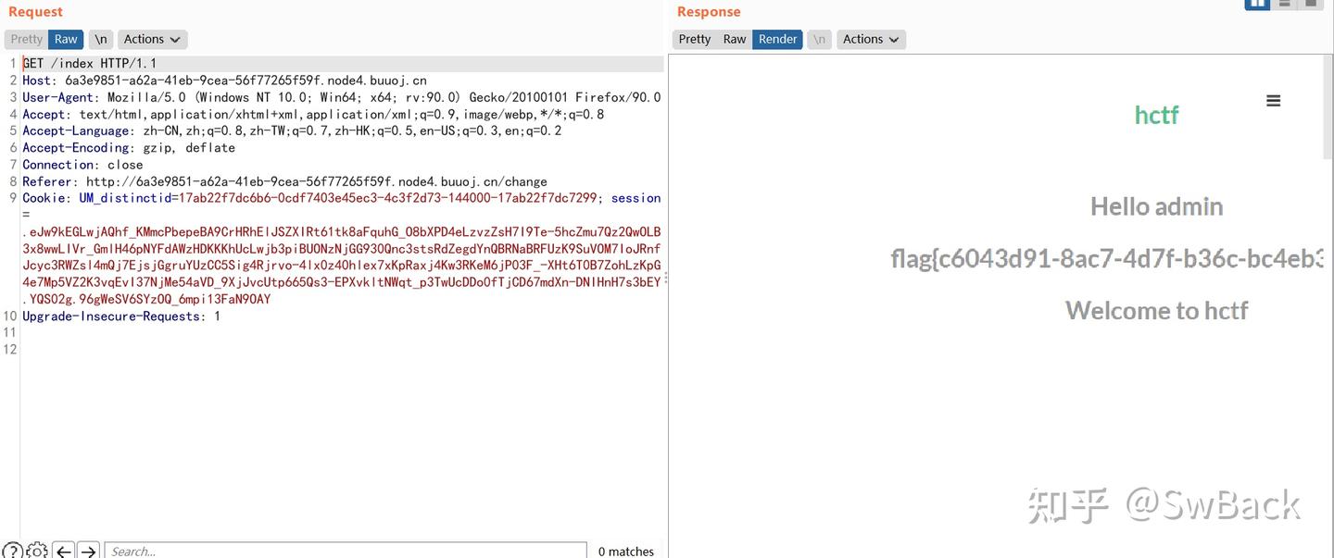Expand the response Actions dropdown
The width and height of the screenshot is (1334, 558).
[x=871, y=39]
